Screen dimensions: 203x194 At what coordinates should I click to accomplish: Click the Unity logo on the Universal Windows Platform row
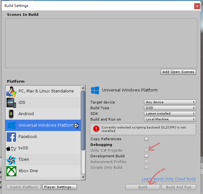(x=76, y=126)
